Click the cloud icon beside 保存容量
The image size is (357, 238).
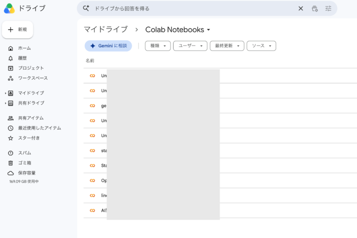pyautogui.click(x=10, y=173)
